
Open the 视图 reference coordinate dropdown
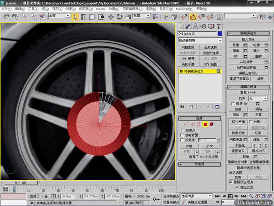point(141,16)
